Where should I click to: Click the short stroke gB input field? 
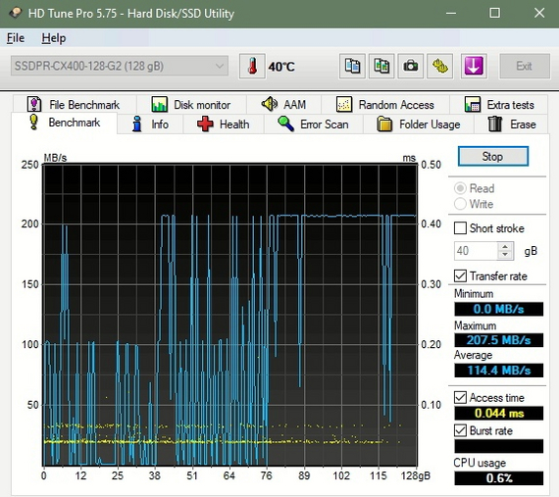477,251
